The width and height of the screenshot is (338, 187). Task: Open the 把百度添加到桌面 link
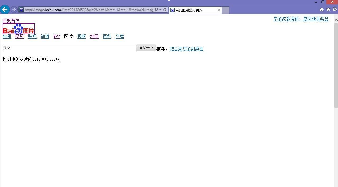[187, 49]
